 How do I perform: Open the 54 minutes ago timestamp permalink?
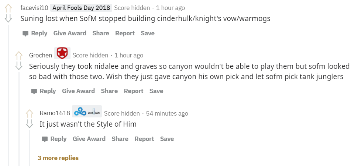(x=167, y=113)
